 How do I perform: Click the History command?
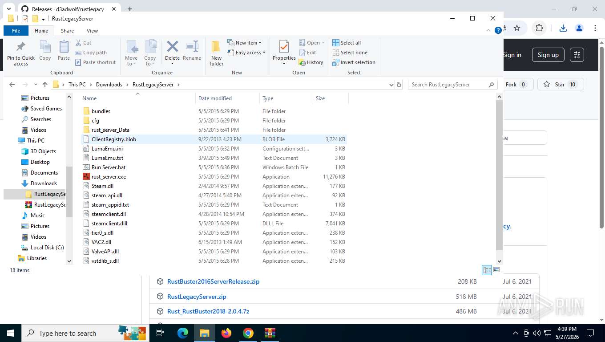click(311, 62)
